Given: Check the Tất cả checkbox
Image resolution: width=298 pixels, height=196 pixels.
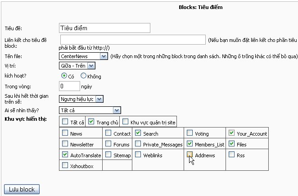Looking at the screenshot, I should pyautogui.click(x=65, y=121).
